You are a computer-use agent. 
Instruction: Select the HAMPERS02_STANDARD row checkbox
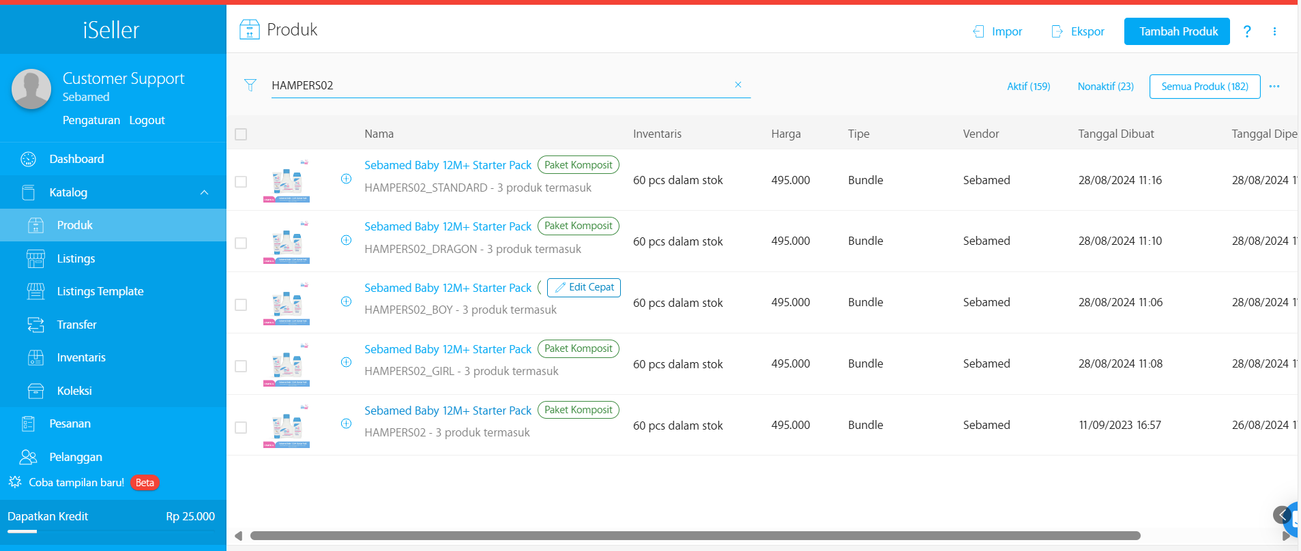coord(241,182)
